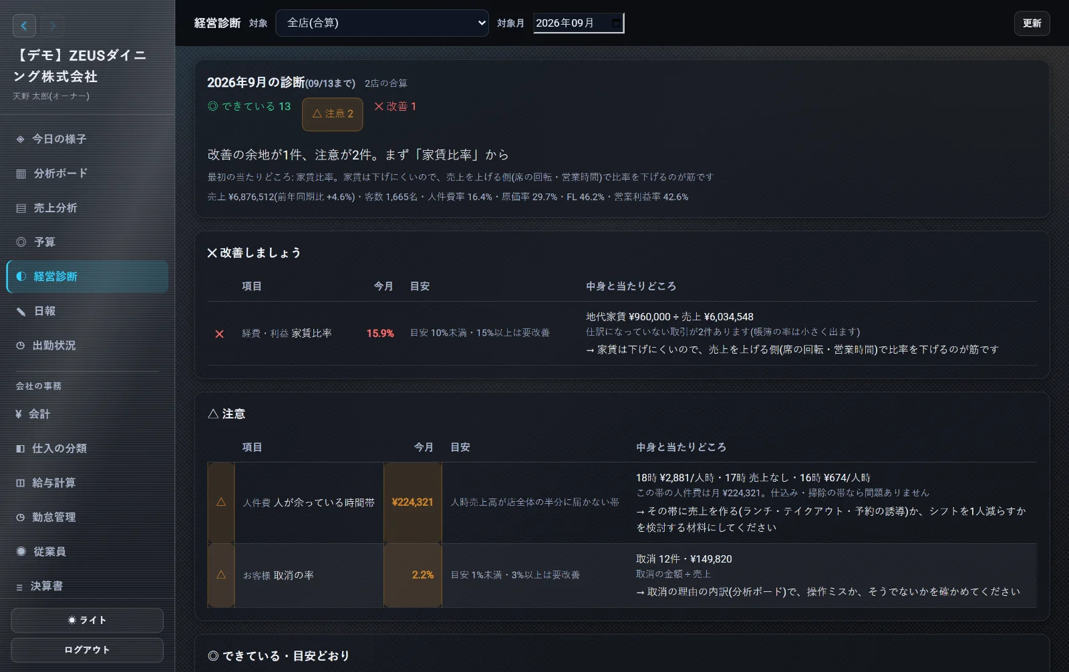Click the 【デモ】ZEUSダイニング株式会社 company name
1069x672 pixels.
tap(80, 66)
